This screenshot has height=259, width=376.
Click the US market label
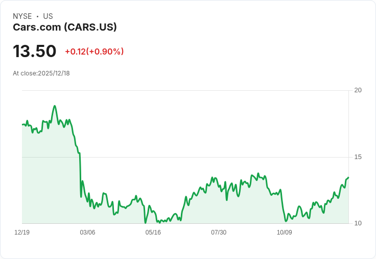pyautogui.click(x=48, y=16)
